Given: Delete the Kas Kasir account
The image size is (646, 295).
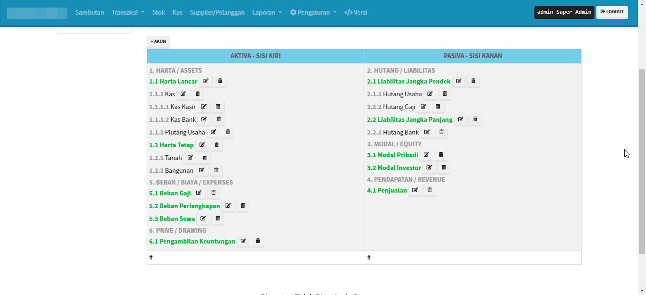Looking at the screenshot, I should (x=218, y=107).
